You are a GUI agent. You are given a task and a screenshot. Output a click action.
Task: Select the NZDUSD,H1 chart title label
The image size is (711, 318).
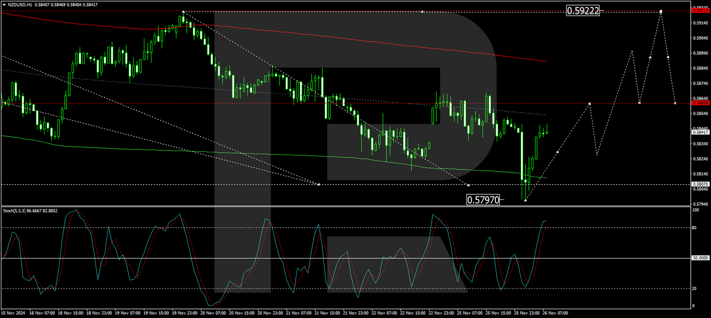click(x=21, y=3)
